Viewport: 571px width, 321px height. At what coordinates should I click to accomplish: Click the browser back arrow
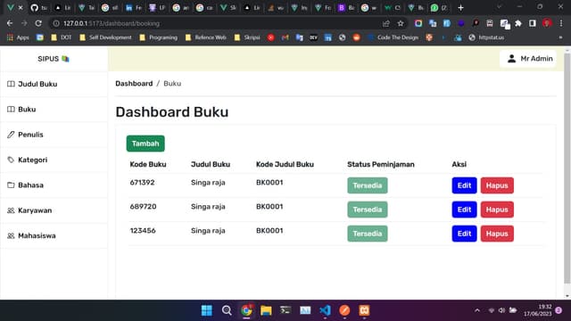tap(10, 23)
